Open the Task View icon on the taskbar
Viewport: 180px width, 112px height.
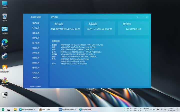tap(8, 110)
